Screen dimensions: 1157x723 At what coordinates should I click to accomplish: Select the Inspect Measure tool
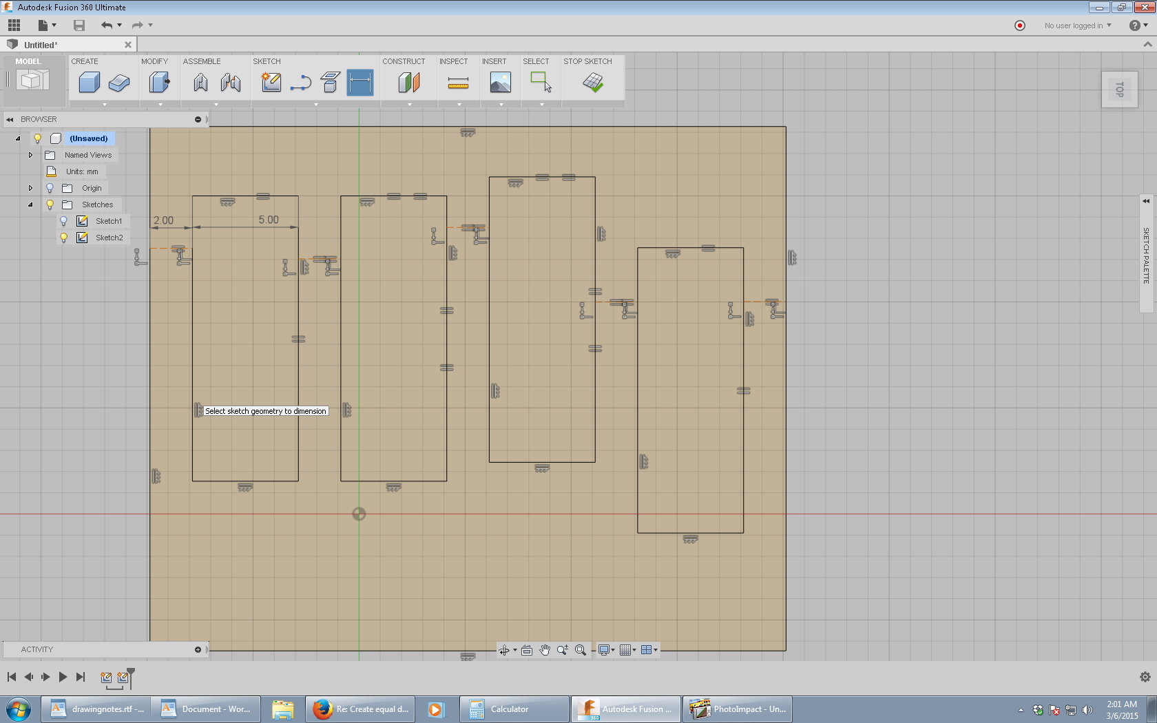(458, 83)
